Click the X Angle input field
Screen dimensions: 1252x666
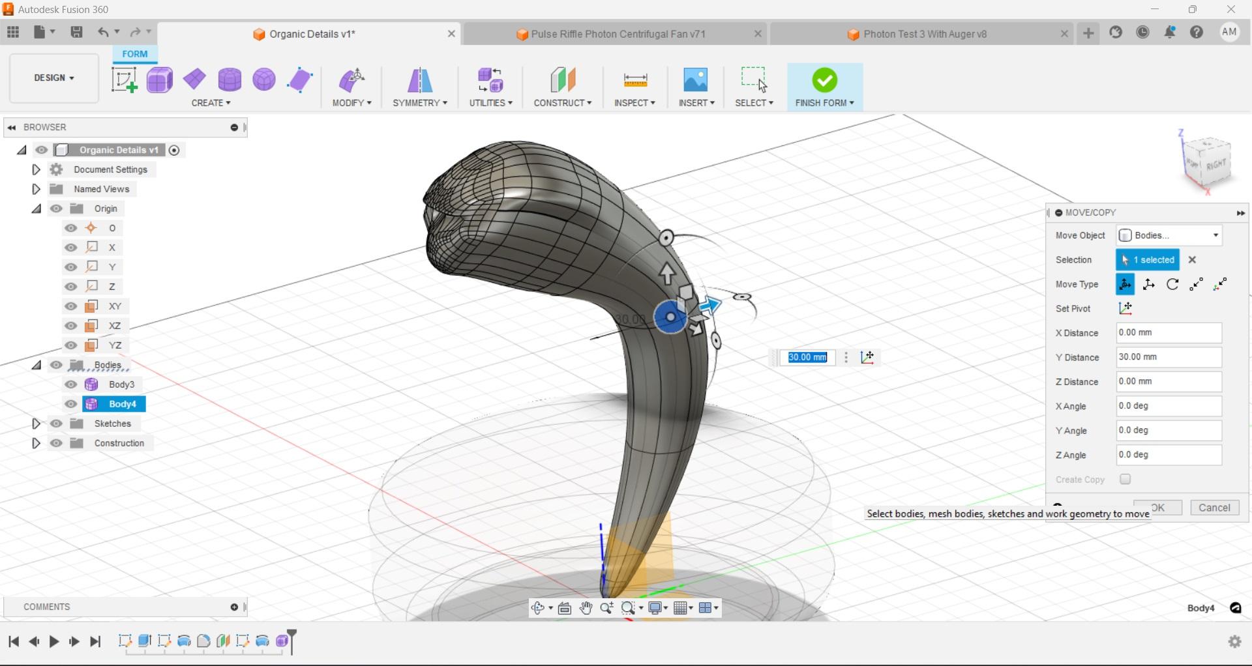point(1169,406)
